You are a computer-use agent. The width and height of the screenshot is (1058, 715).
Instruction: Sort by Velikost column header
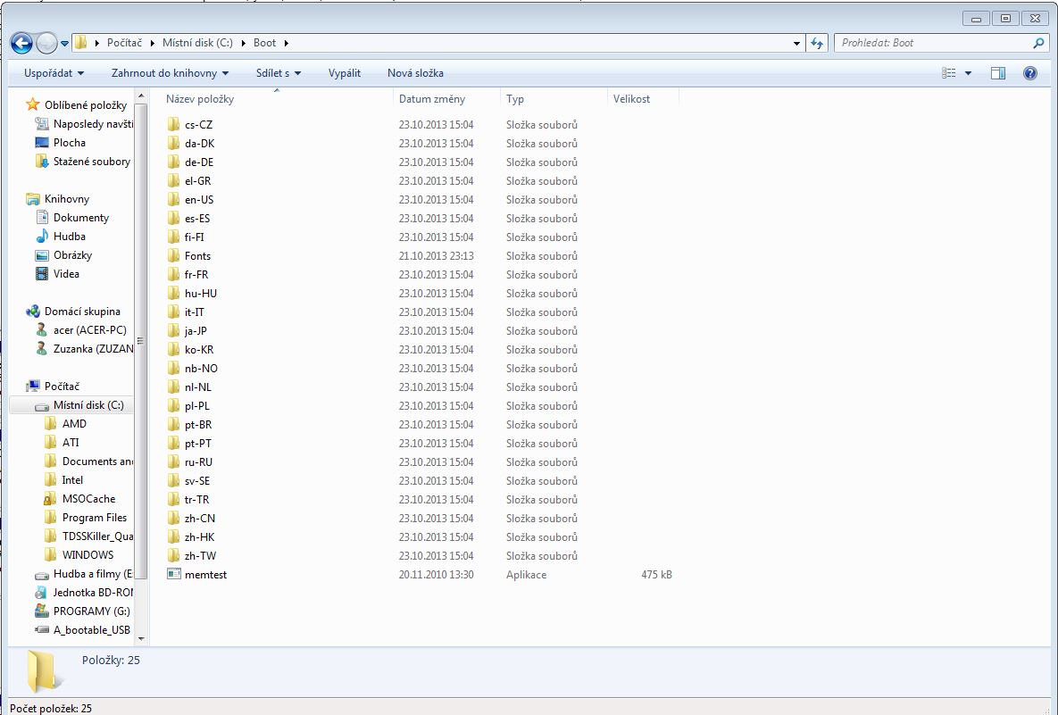(631, 98)
